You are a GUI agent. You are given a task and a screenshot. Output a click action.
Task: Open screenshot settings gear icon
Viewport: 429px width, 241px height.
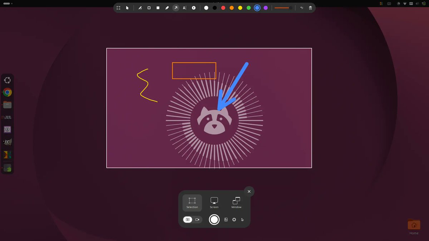pyautogui.click(x=234, y=220)
